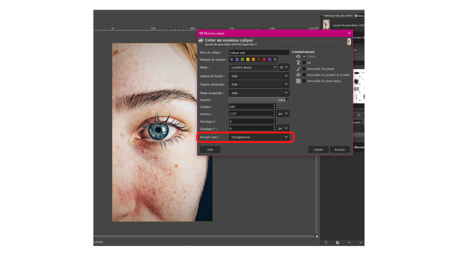Choose the violet color tag
Image resolution: width=458 pixels, height=256 pixels.
point(270,59)
